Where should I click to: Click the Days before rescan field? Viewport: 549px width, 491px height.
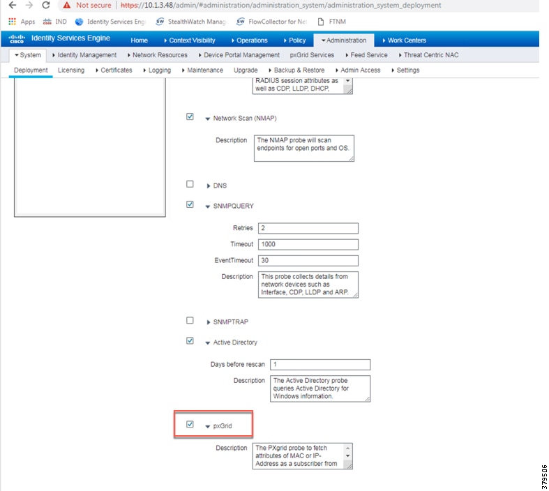[x=320, y=364]
